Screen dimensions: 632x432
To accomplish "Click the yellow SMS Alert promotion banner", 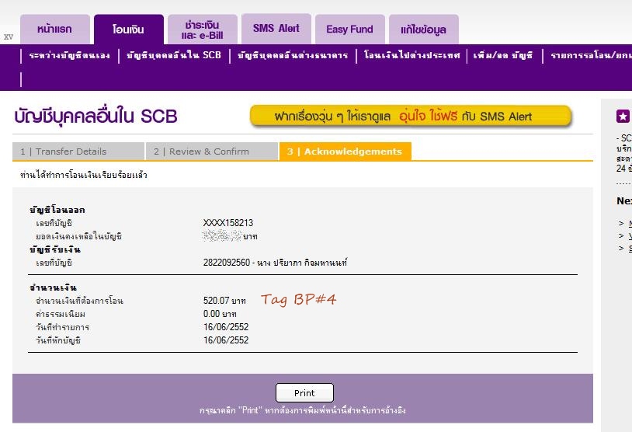I will point(411,117).
